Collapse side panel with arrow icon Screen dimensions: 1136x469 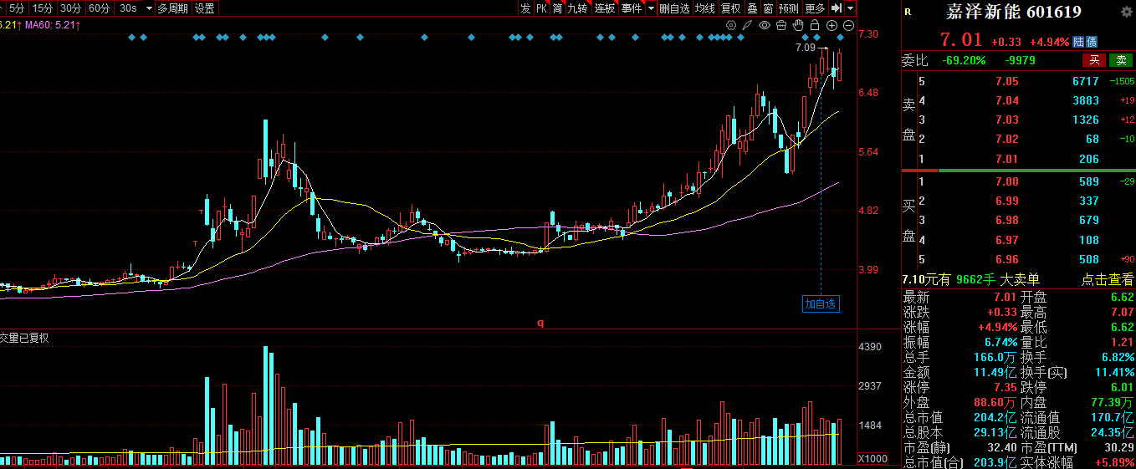point(836,8)
